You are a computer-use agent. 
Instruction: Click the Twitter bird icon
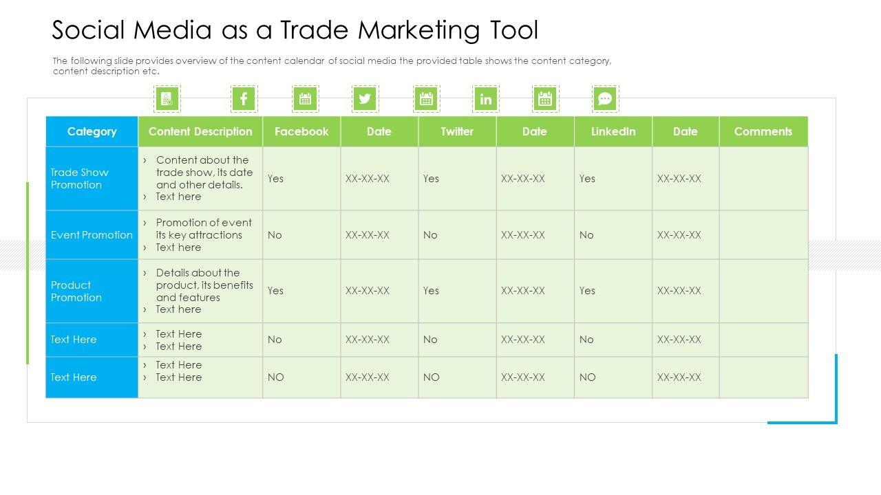point(365,99)
